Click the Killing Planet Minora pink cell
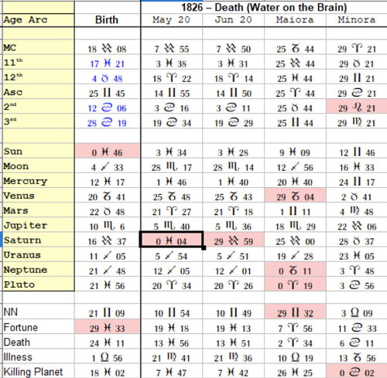This screenshot has width=387, height=378. point(357,371)
